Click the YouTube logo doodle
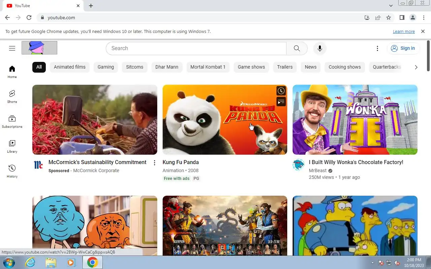 coord(39,48)
